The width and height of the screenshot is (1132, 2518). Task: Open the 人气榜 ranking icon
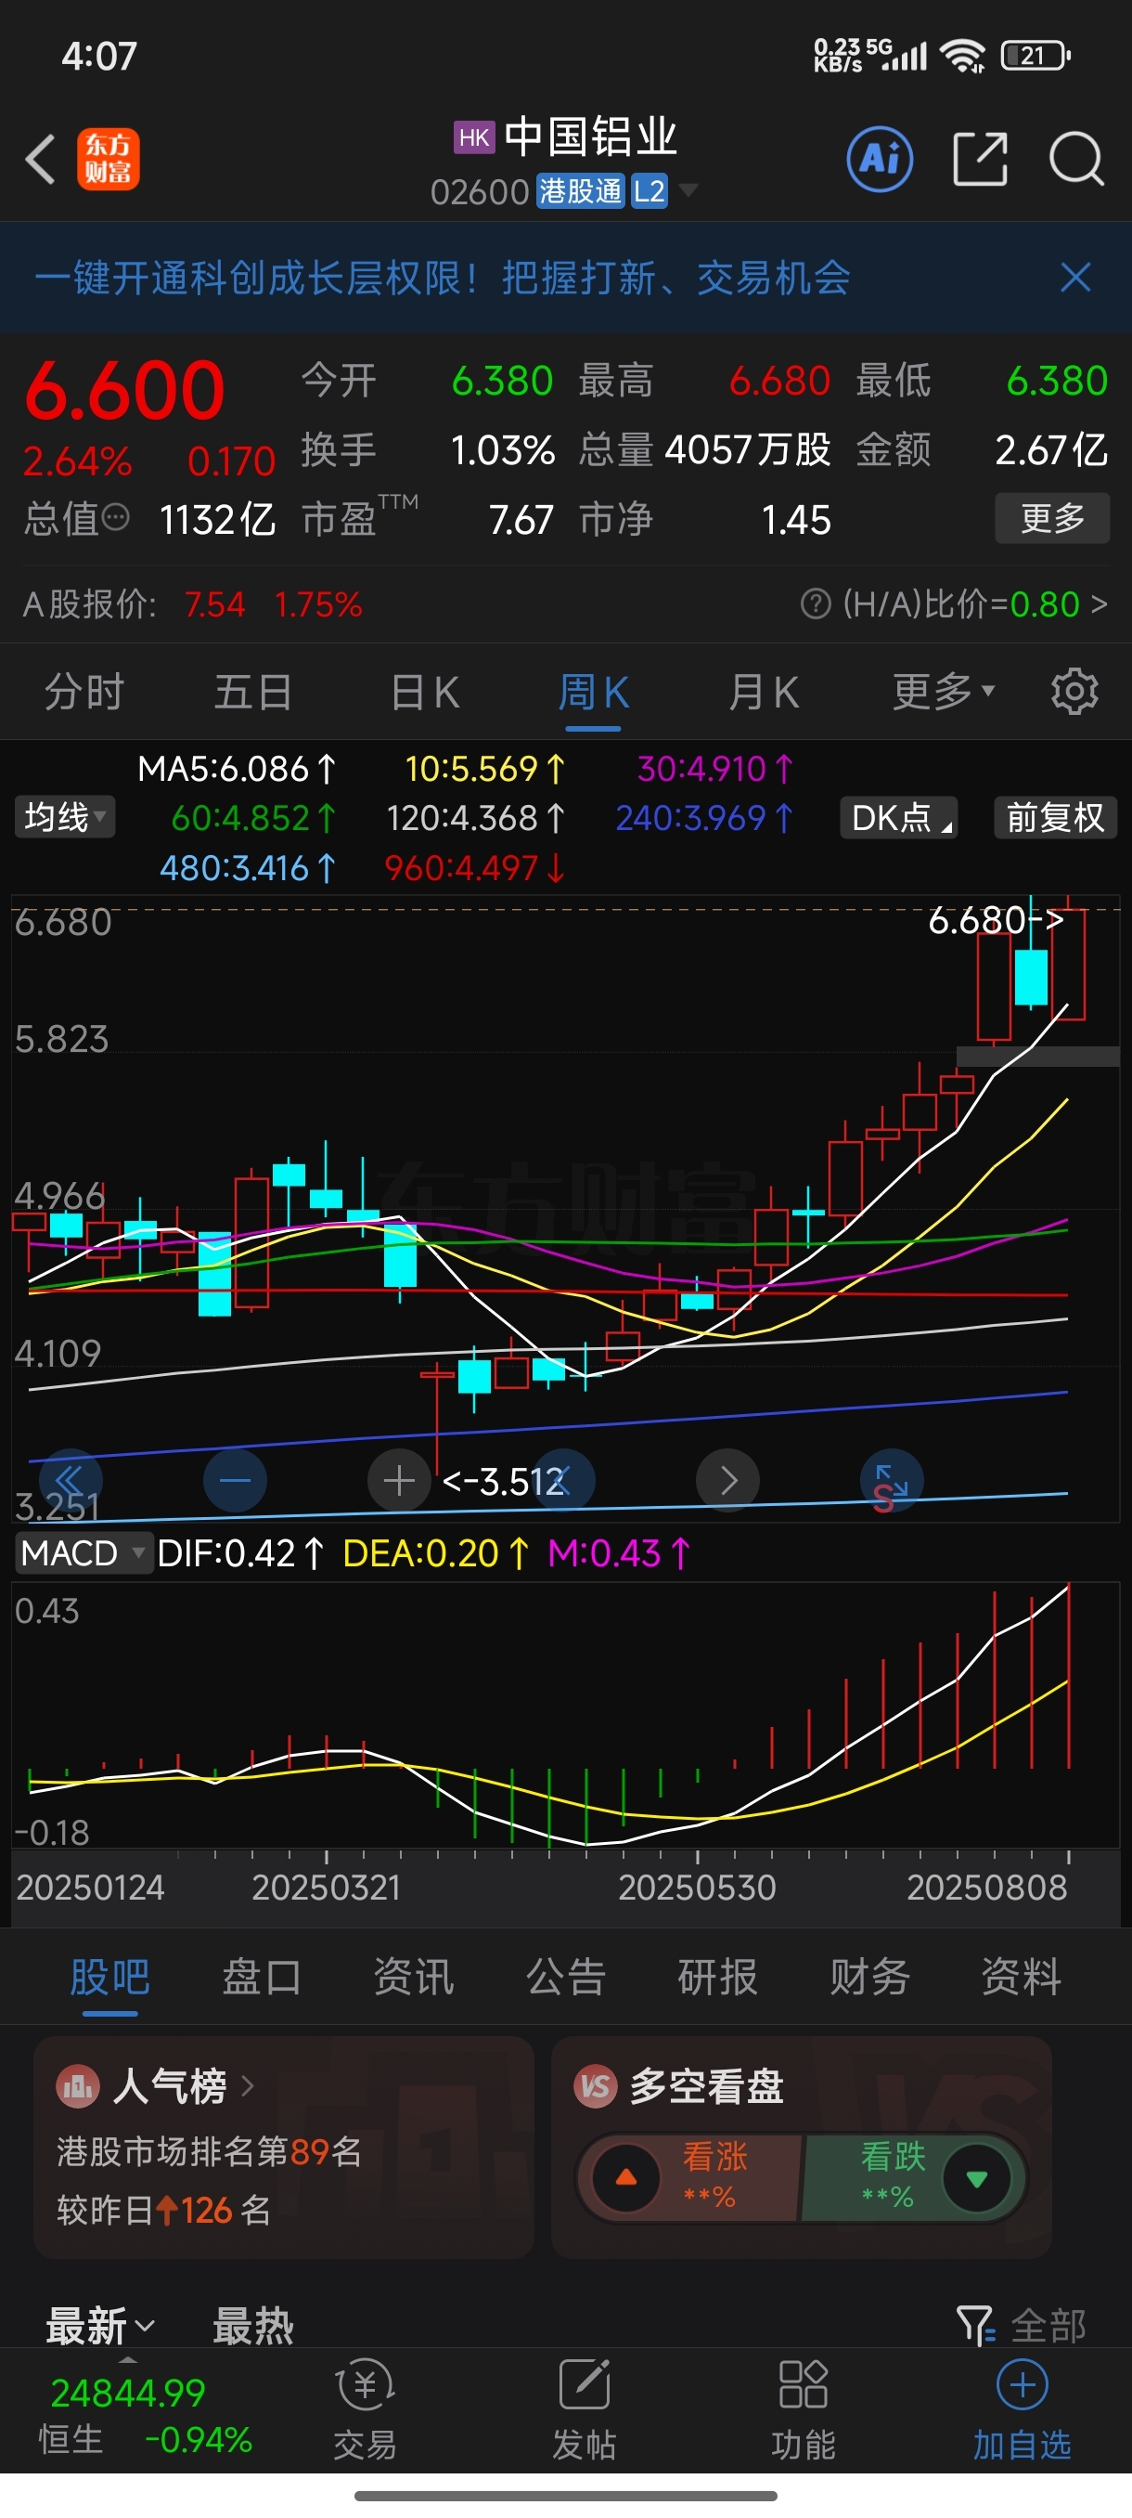[x=78, y=2086]
